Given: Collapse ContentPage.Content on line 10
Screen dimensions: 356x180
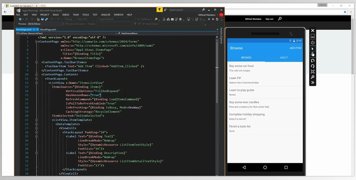Looking at the screenshot, I should [x=37, y=74].
